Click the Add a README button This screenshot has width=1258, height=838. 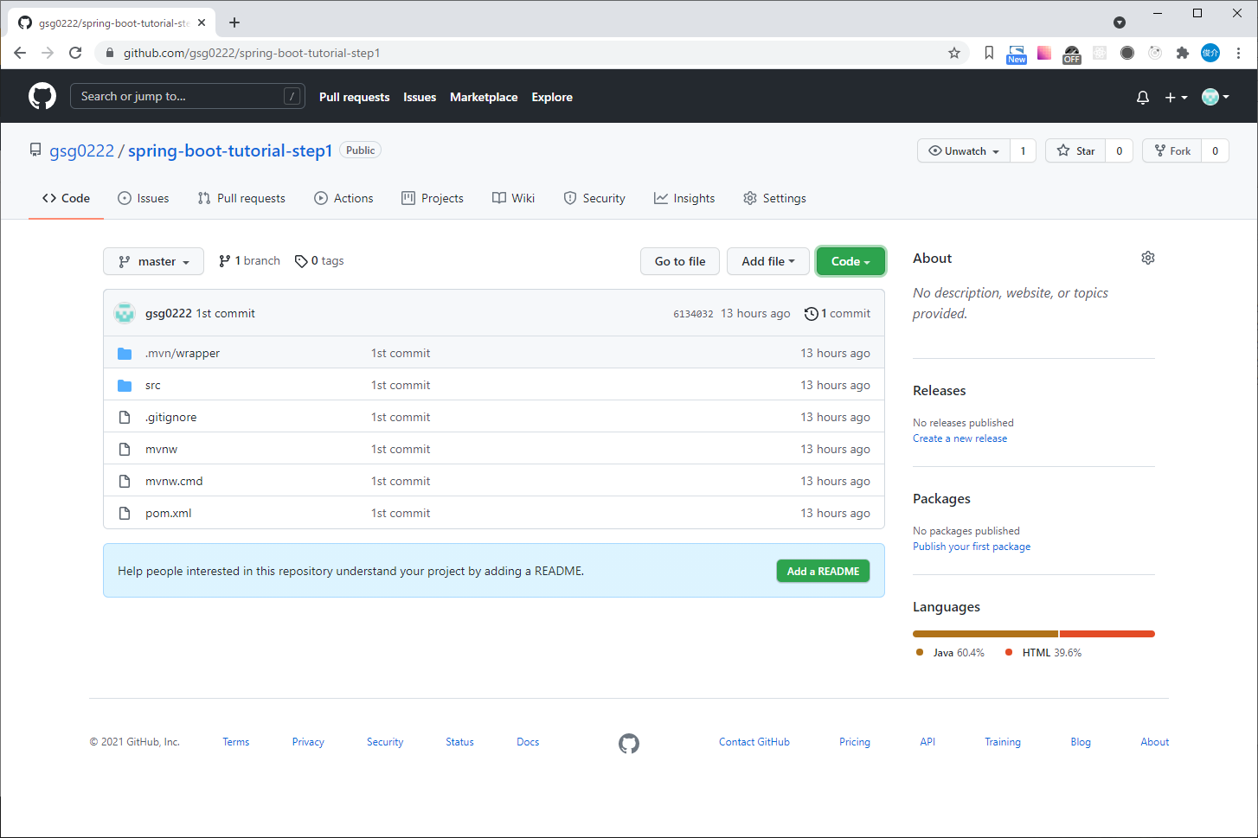coord(823,571)
